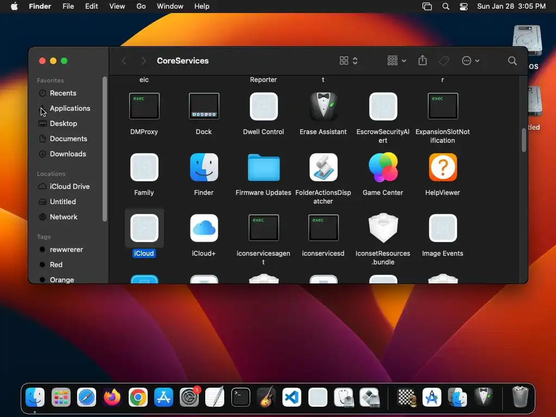Open the View menu
Screen dimensions: 556x417
[x=117, y=7]
